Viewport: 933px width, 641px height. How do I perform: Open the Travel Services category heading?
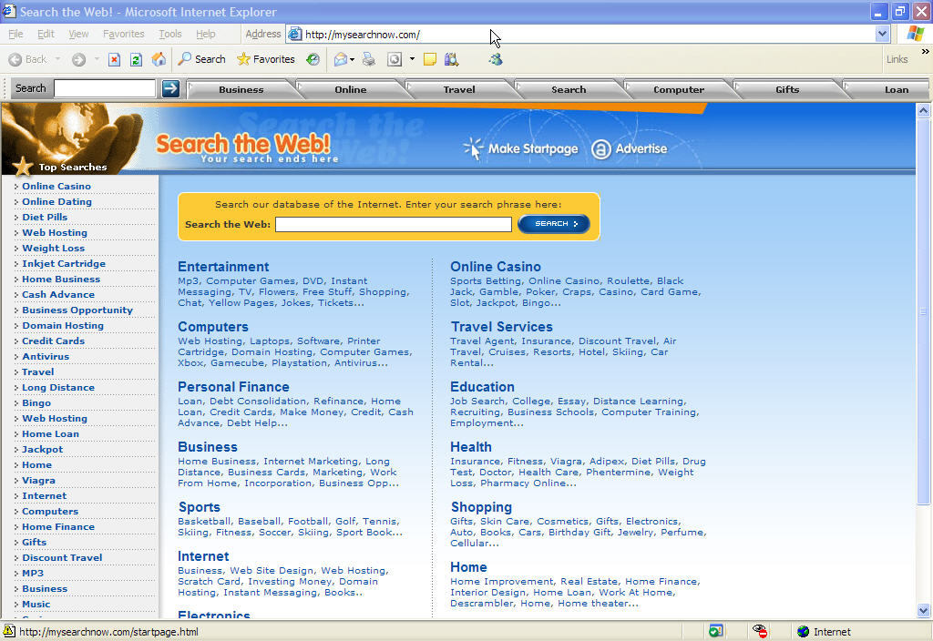click(x=502, y=327)
